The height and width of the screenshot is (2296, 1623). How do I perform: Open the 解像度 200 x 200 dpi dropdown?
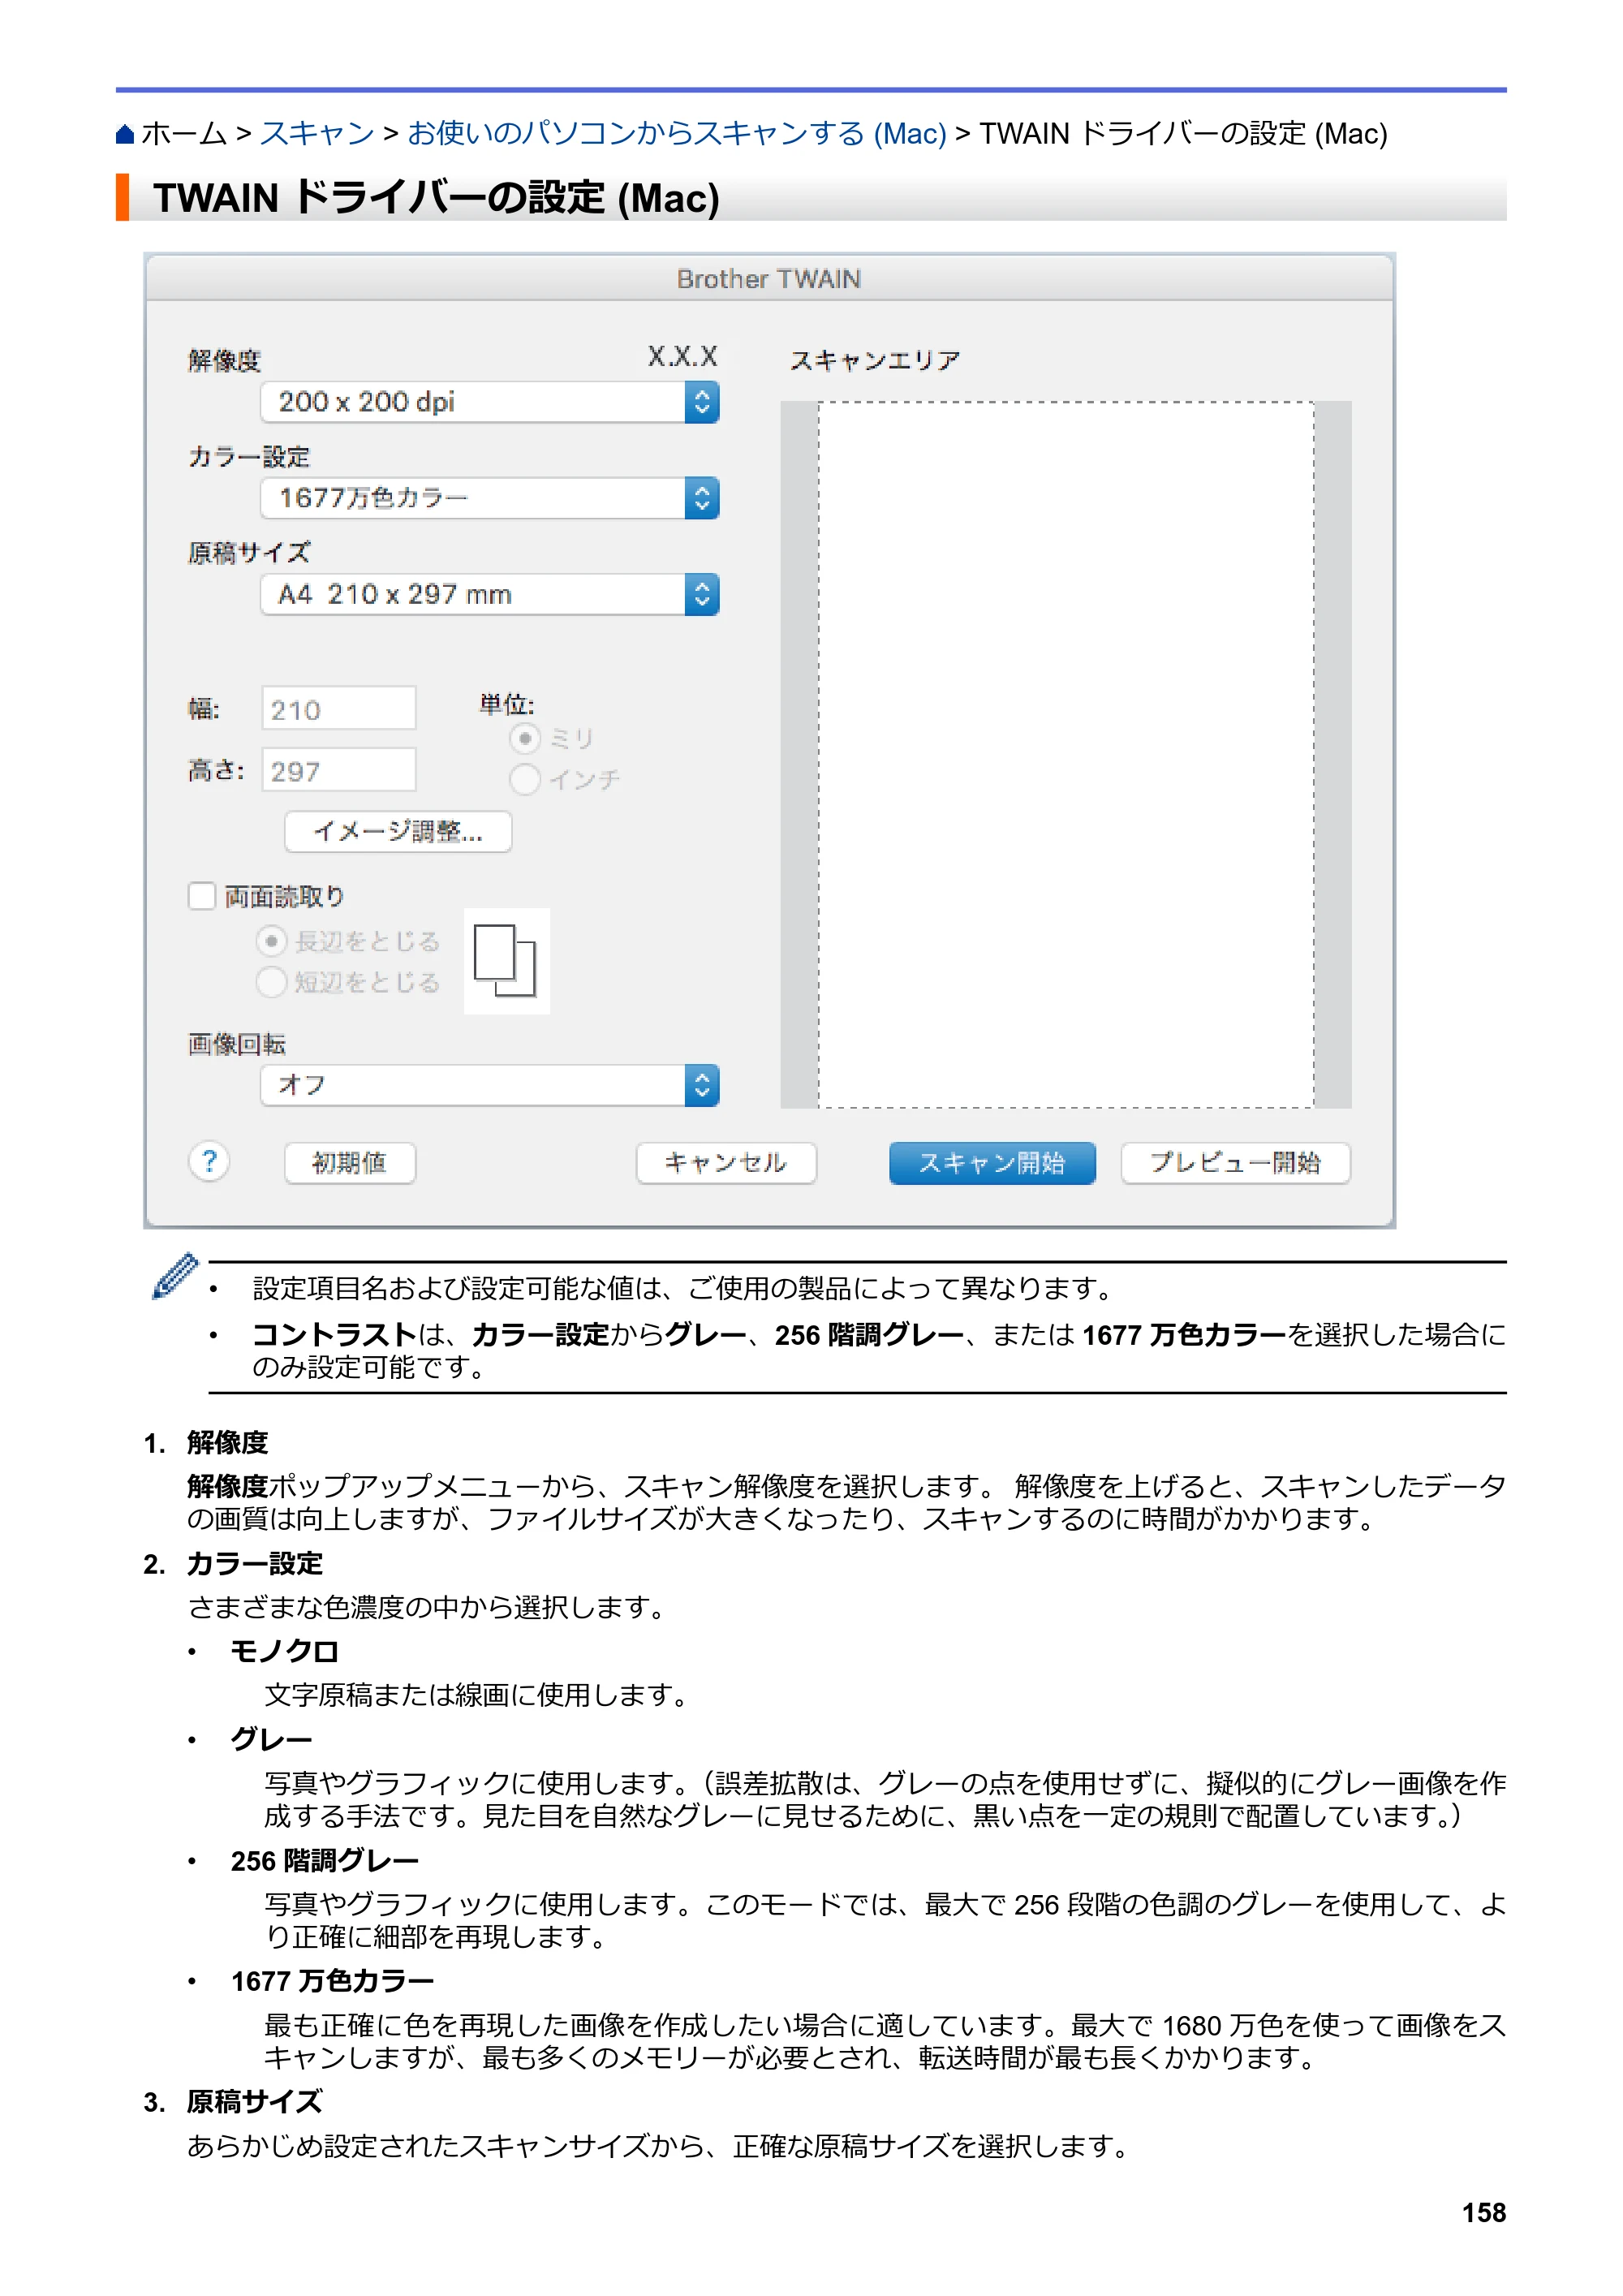pyautogui.click(x=490, y=402)
